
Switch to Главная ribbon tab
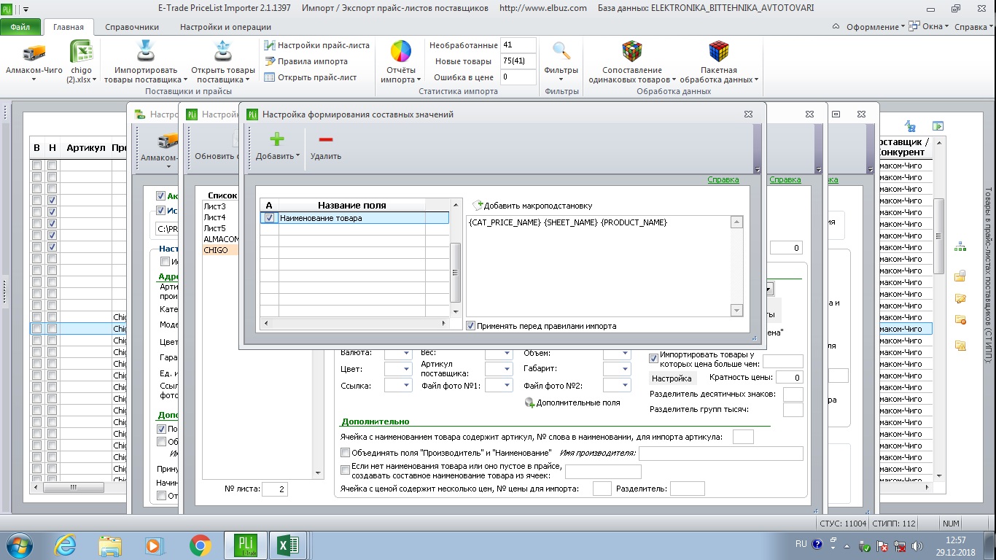69,27
